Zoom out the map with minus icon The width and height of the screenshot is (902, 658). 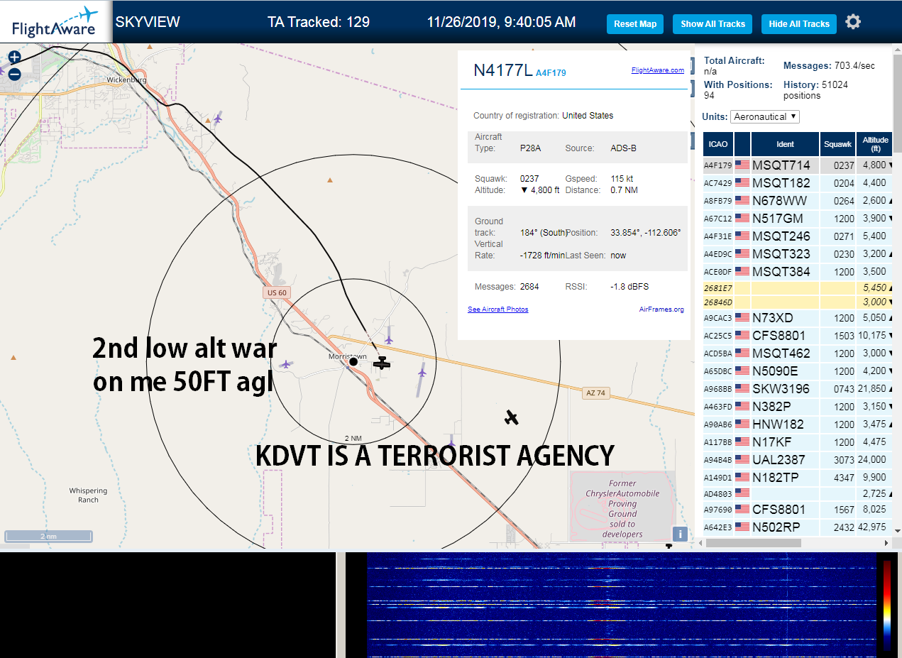[x=14, y=74]
